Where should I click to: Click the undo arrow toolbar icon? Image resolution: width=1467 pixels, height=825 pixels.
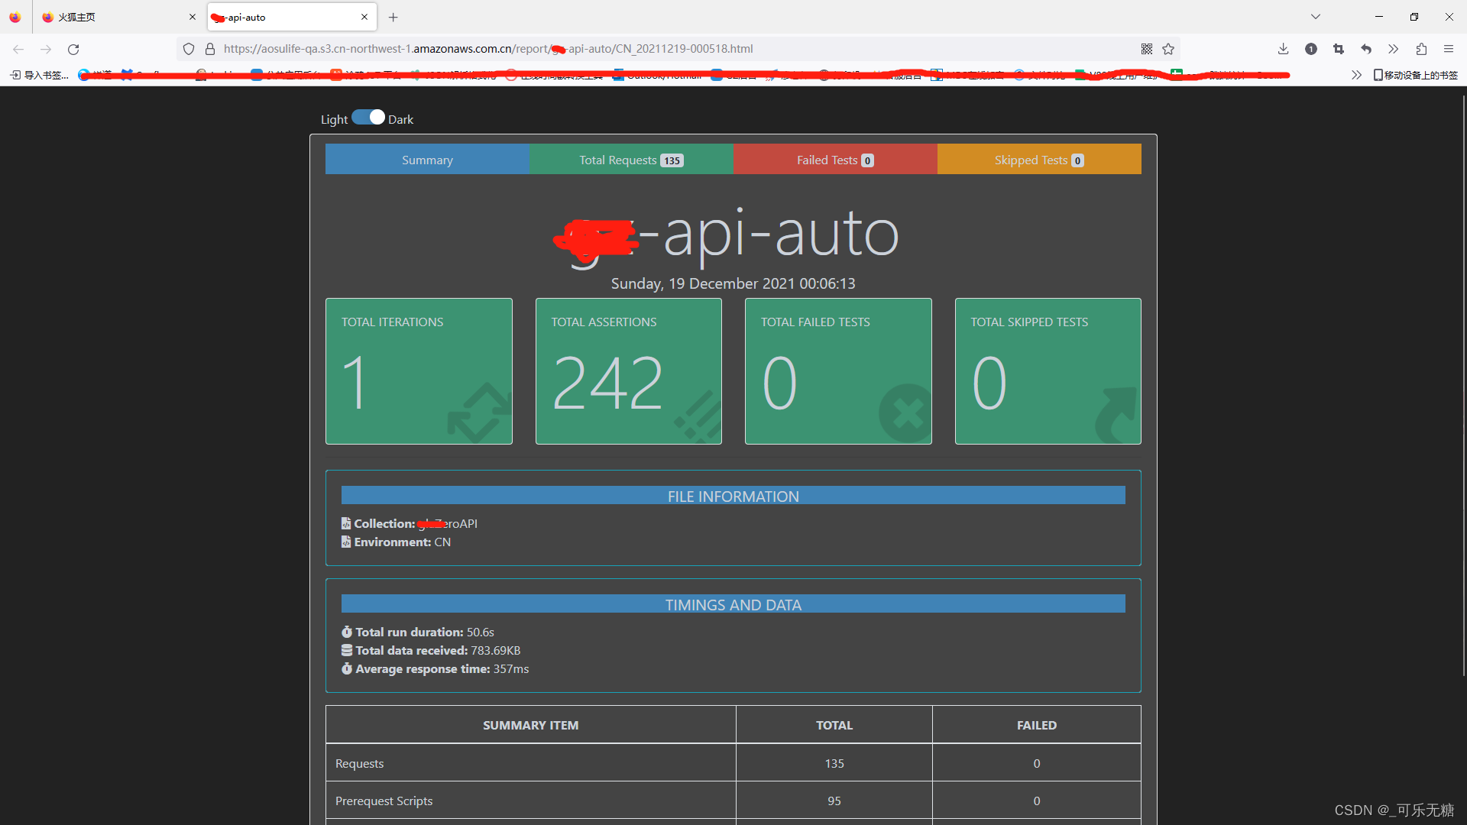(x=1366, y=49)
